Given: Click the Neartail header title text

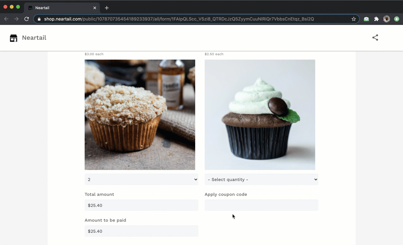Looking at the screenshot, I should click(34, 38).
